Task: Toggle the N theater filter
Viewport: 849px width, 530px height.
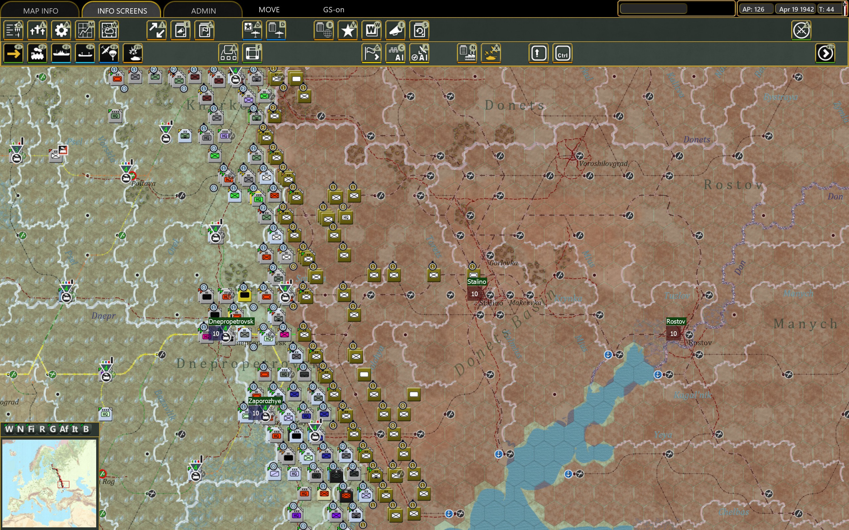Action: point(20,429)
